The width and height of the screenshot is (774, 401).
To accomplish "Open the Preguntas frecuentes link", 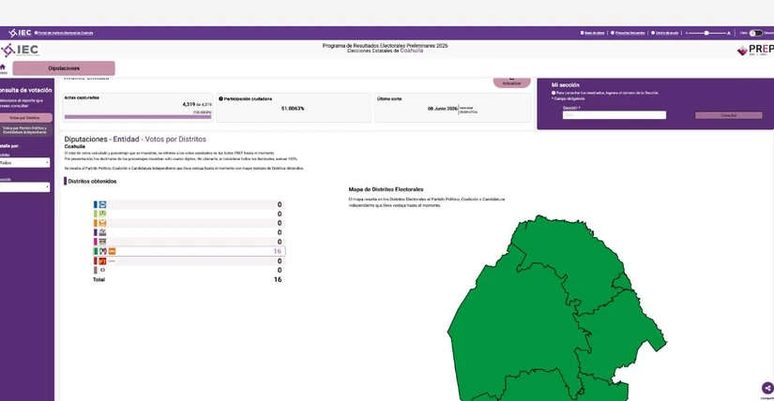I will pos(628,33).
